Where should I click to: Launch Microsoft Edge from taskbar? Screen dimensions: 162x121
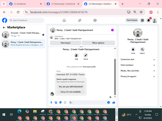pyautogui.click(x=19, y=111)
